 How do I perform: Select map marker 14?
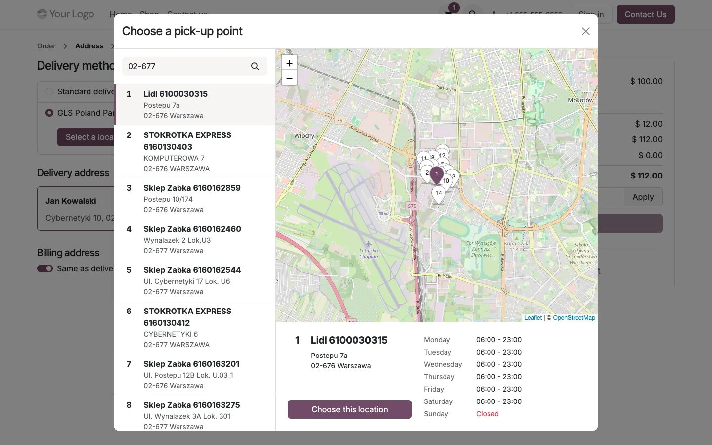coord(439,194)
